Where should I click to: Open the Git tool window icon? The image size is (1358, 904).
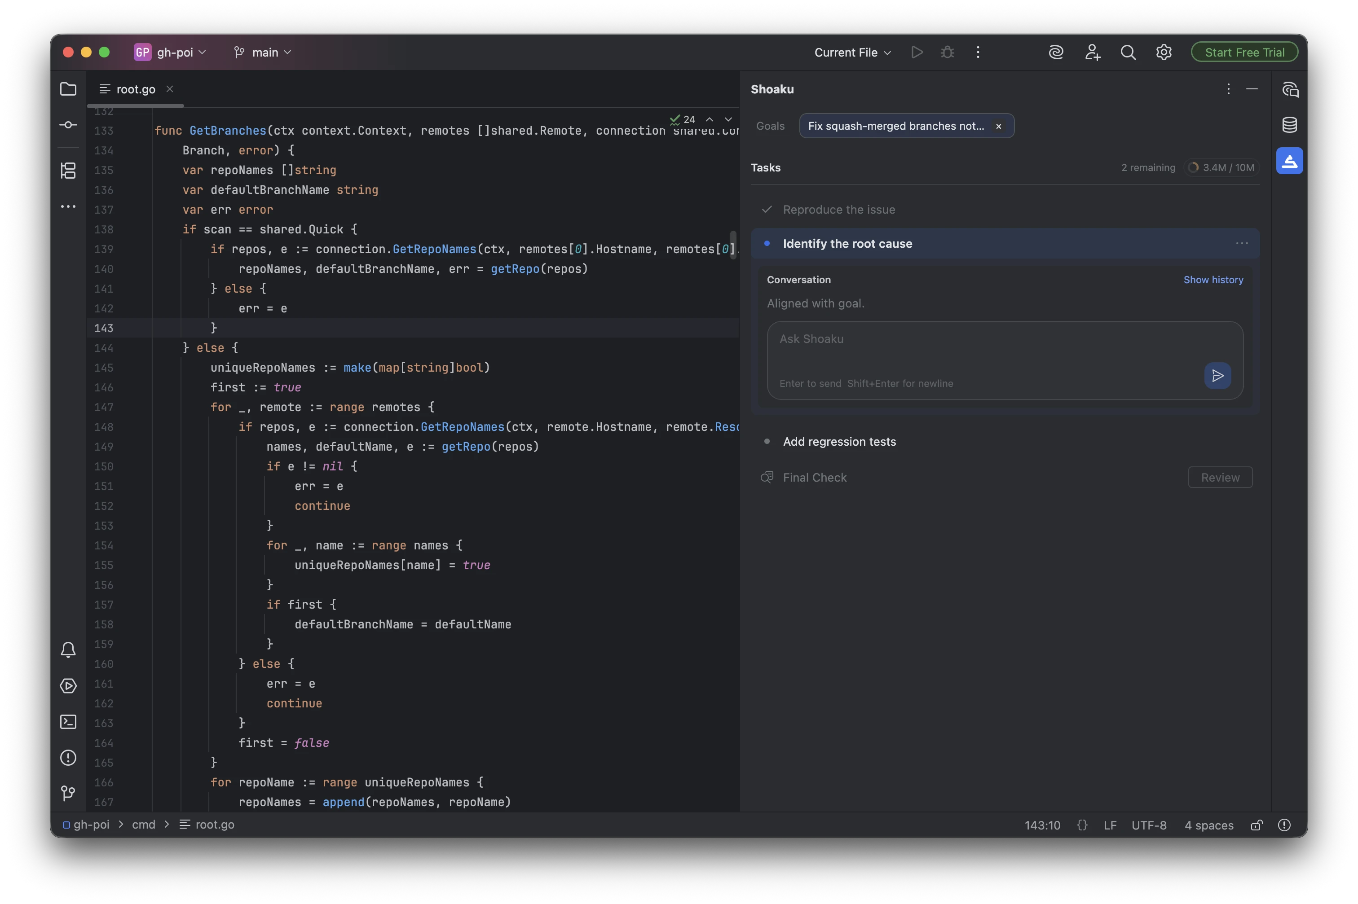pyautogui.click(x=68, y=793)
